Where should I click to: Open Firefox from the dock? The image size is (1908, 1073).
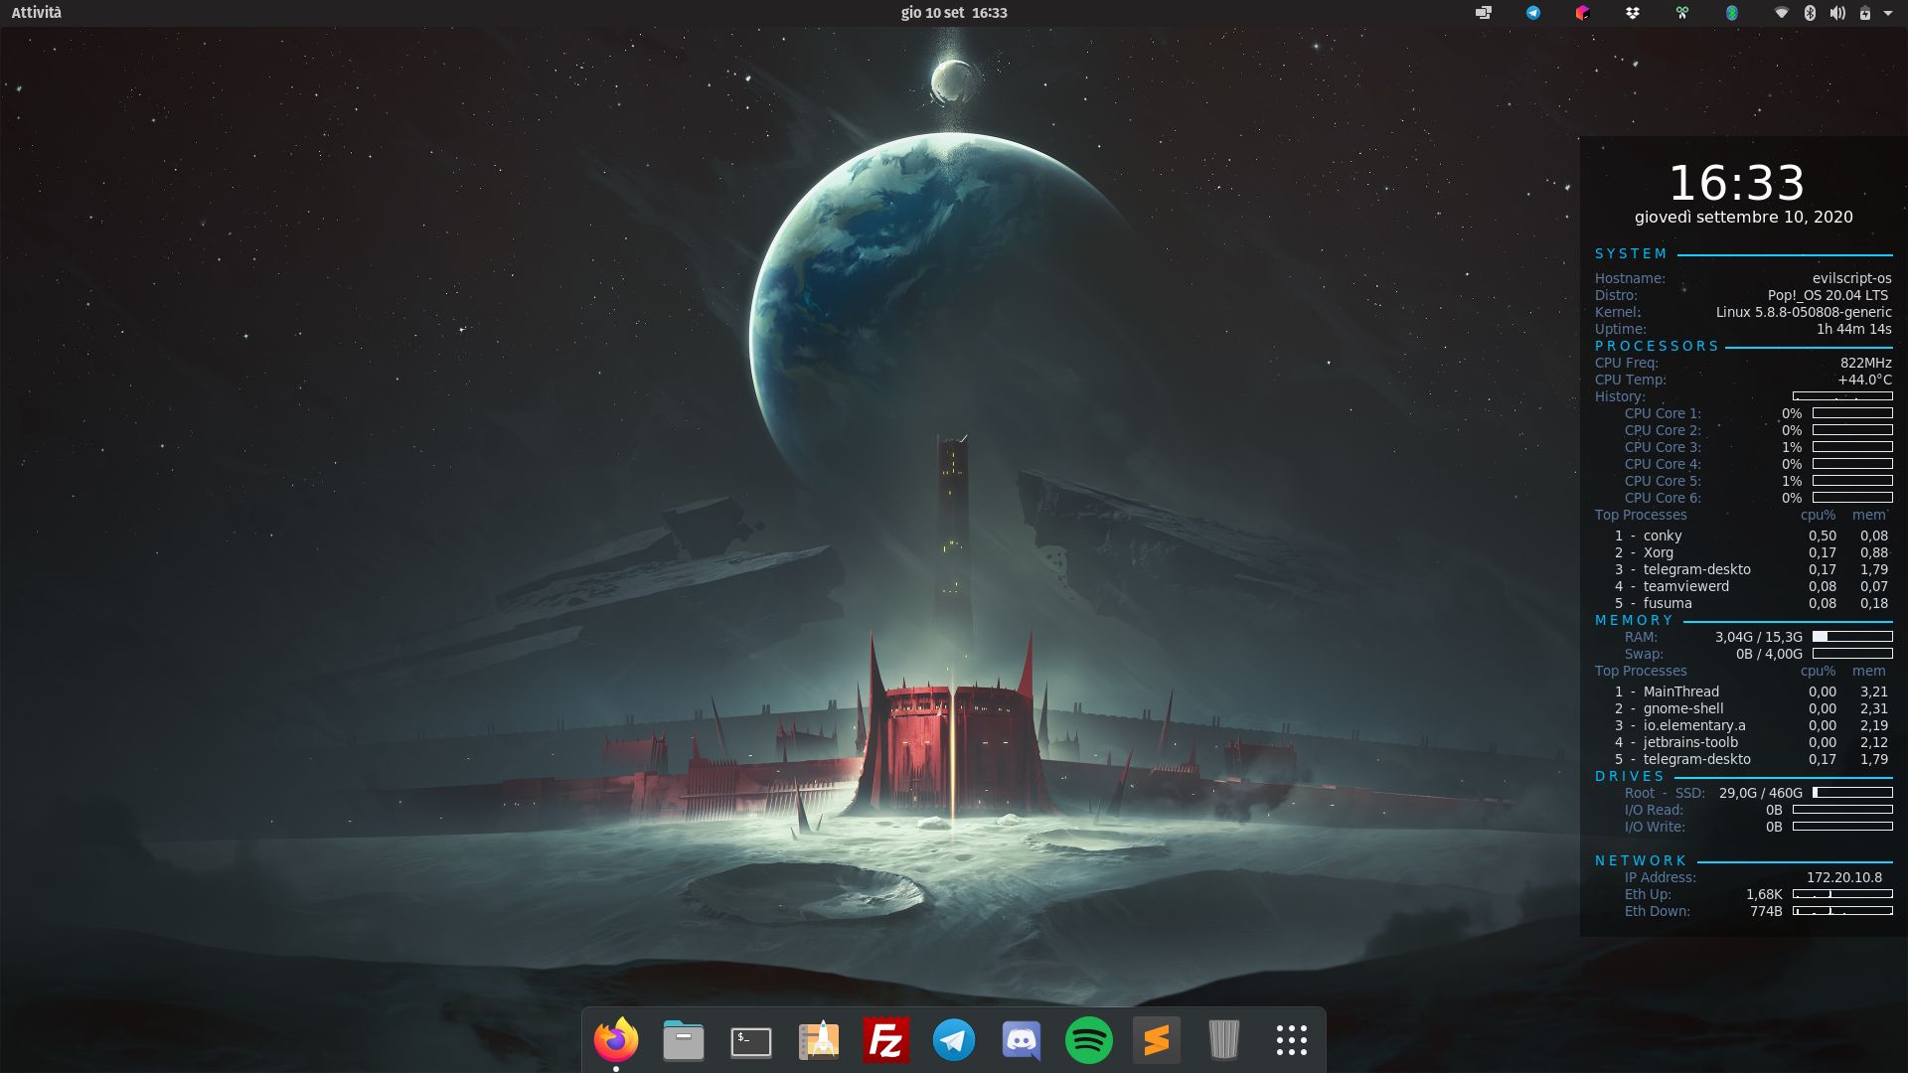coord(617,1039)
